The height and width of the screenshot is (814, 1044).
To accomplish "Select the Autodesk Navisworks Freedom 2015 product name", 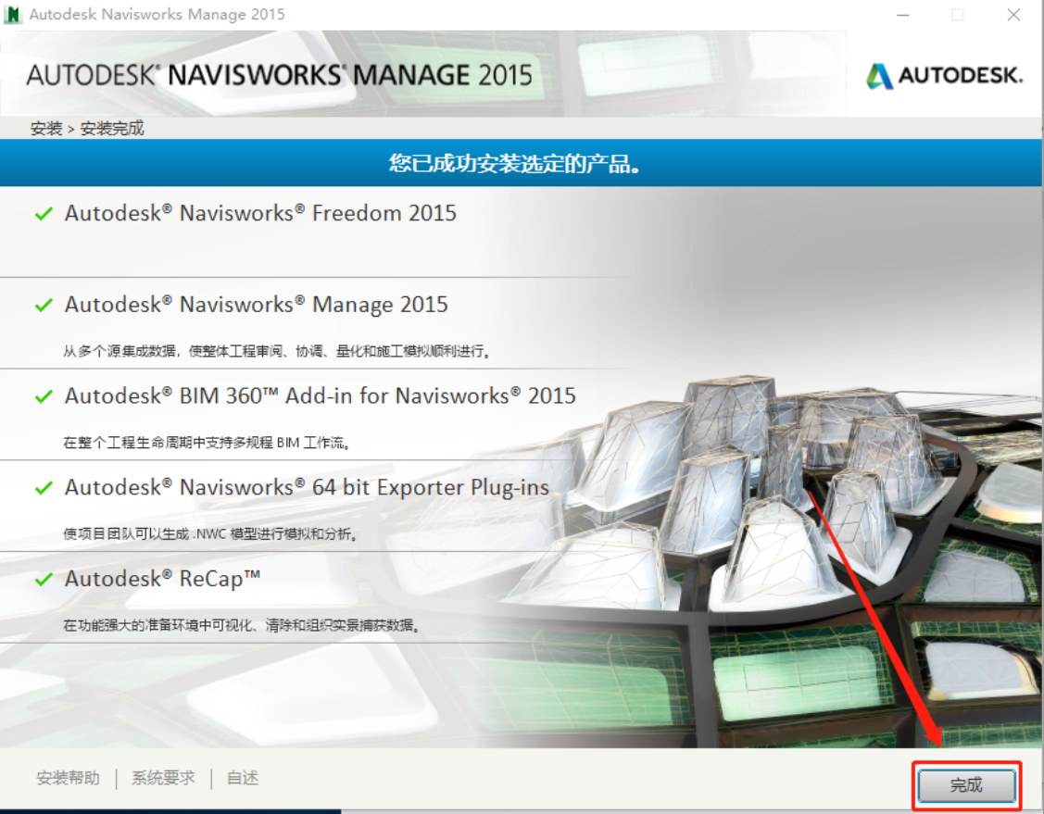I will point(260,213).
